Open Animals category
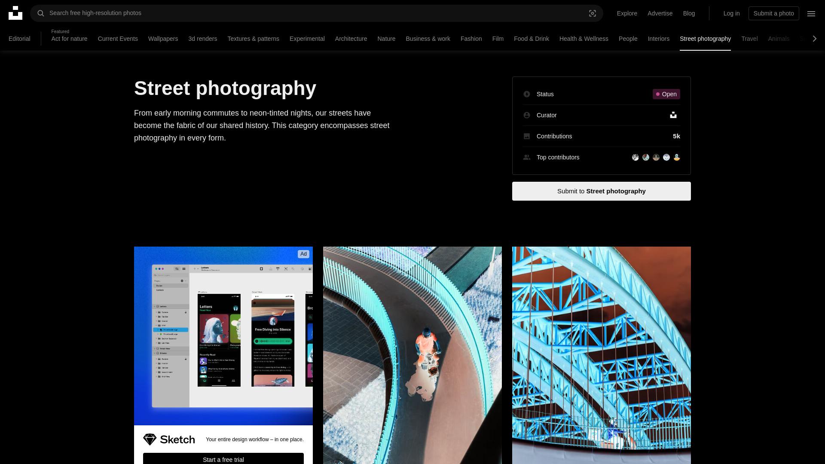This screenshot has height=464, width=825. [x=778, y=39]
